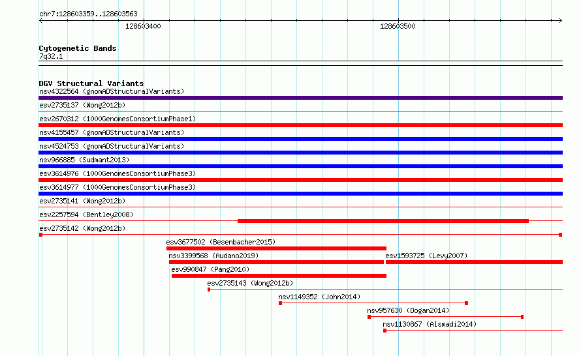Click the DGV Structural Variants track title

click(x=91, y=83)
